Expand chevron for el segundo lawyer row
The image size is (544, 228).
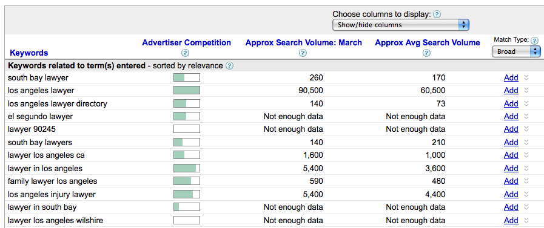(526, 116)
